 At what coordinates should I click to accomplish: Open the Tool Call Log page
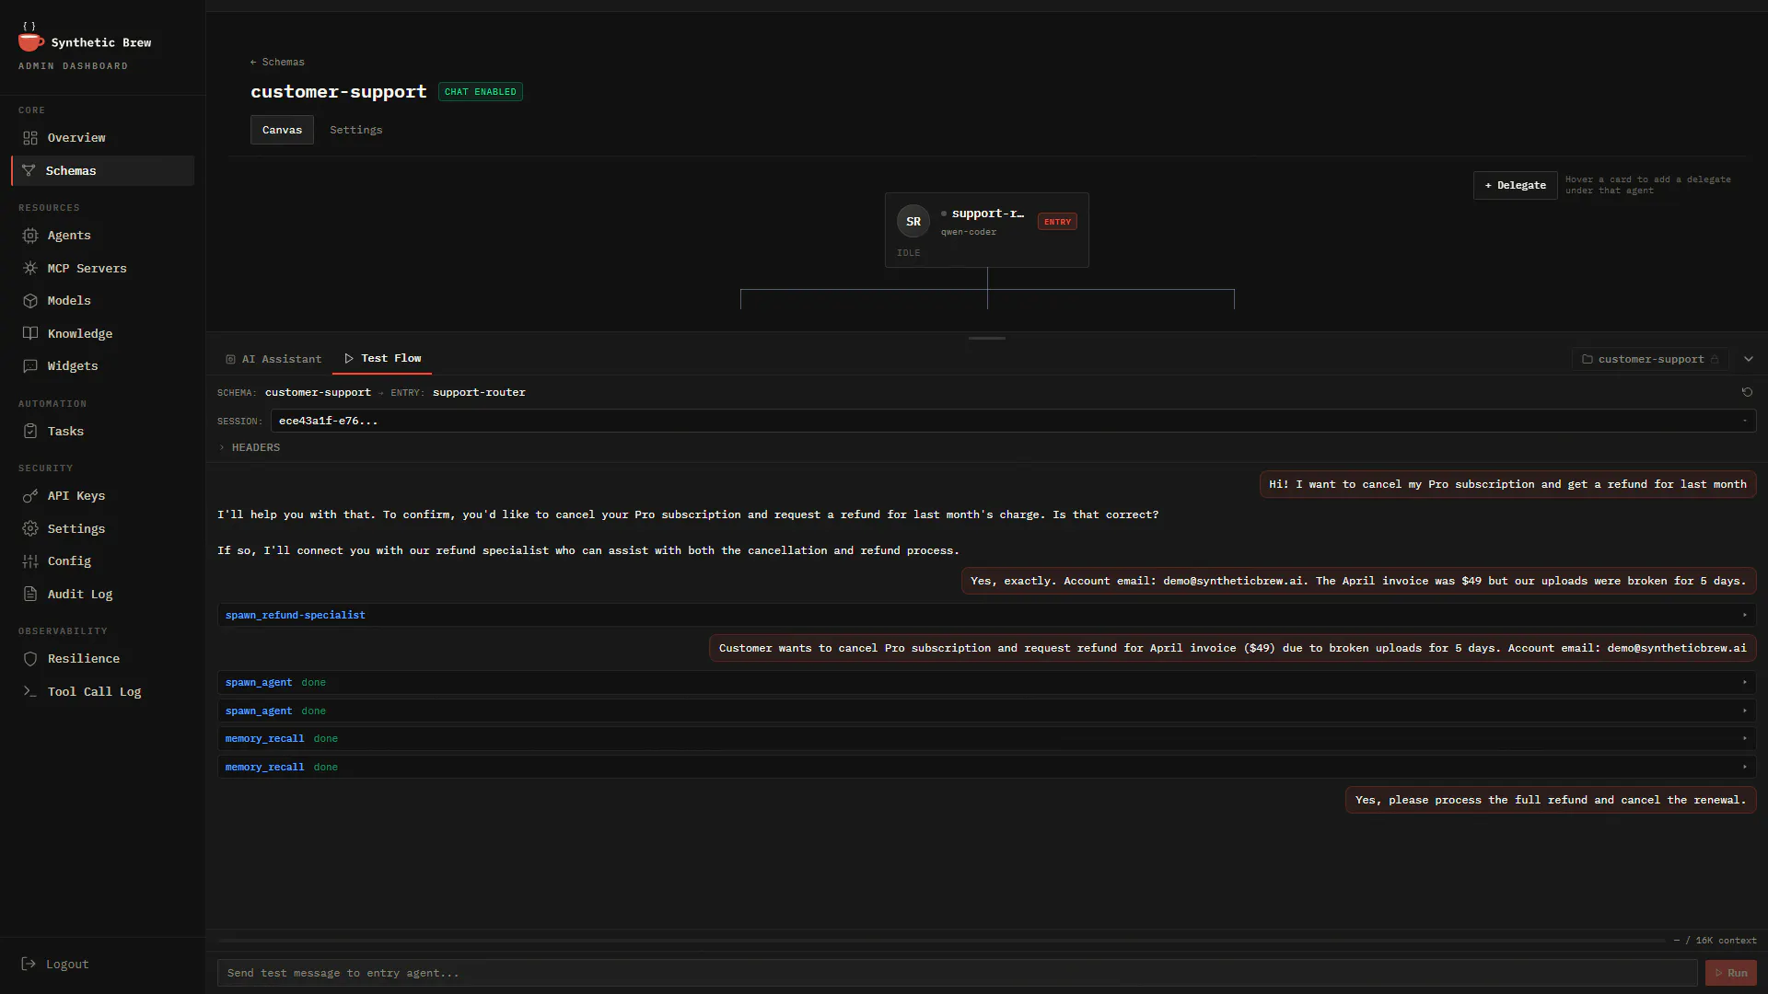102,692
